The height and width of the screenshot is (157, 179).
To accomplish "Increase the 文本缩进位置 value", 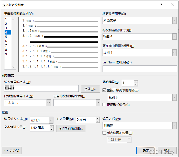I will pos(52,127).
